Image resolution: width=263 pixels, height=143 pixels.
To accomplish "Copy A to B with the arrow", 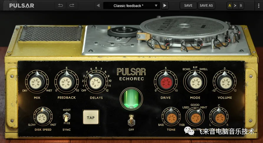I will [x=235, y=6].
